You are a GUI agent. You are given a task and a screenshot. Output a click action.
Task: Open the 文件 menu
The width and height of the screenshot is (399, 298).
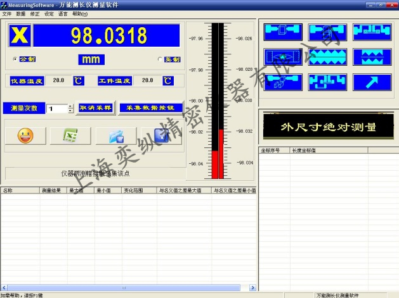pyautogui.click(x=6, y=13)
